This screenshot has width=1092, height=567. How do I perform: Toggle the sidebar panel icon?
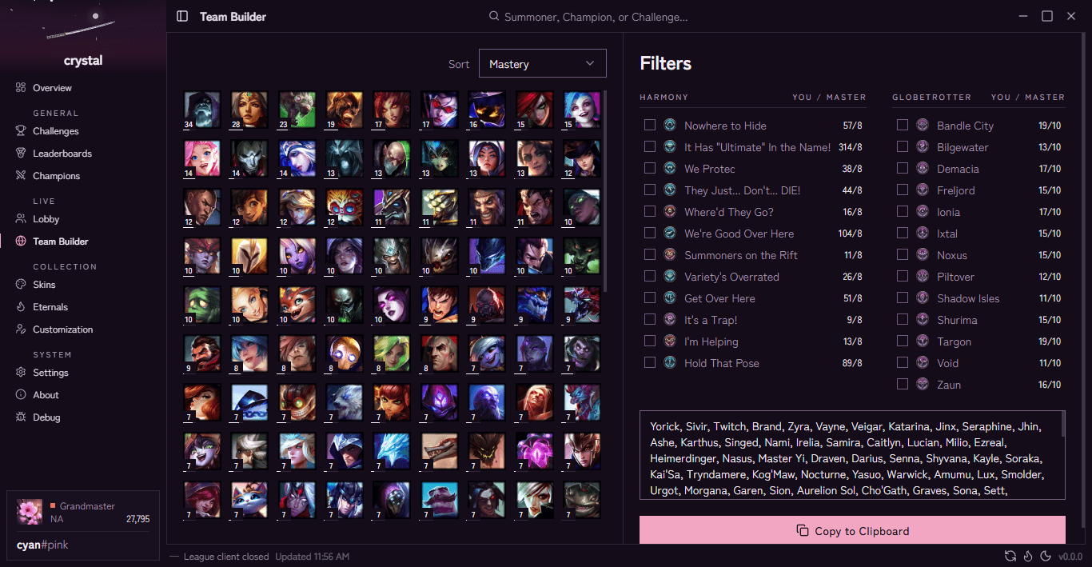tap(182, 16)
